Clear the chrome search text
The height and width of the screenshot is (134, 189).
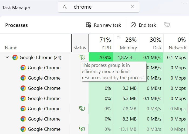pyautogui.click(x=133, y=7)
